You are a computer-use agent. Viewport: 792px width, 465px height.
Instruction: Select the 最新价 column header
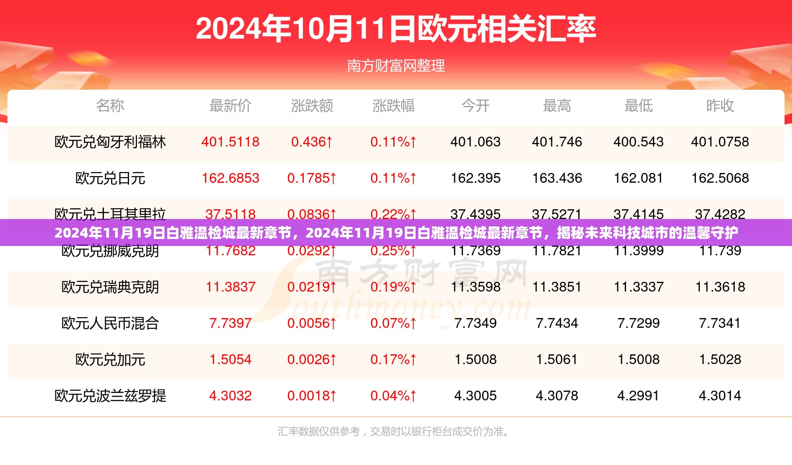pyautogui.click(x=230, y=106)
